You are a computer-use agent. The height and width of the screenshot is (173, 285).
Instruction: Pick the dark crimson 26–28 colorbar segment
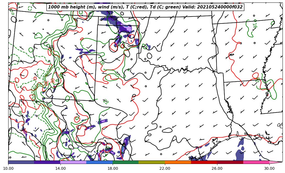pos(230,162)
